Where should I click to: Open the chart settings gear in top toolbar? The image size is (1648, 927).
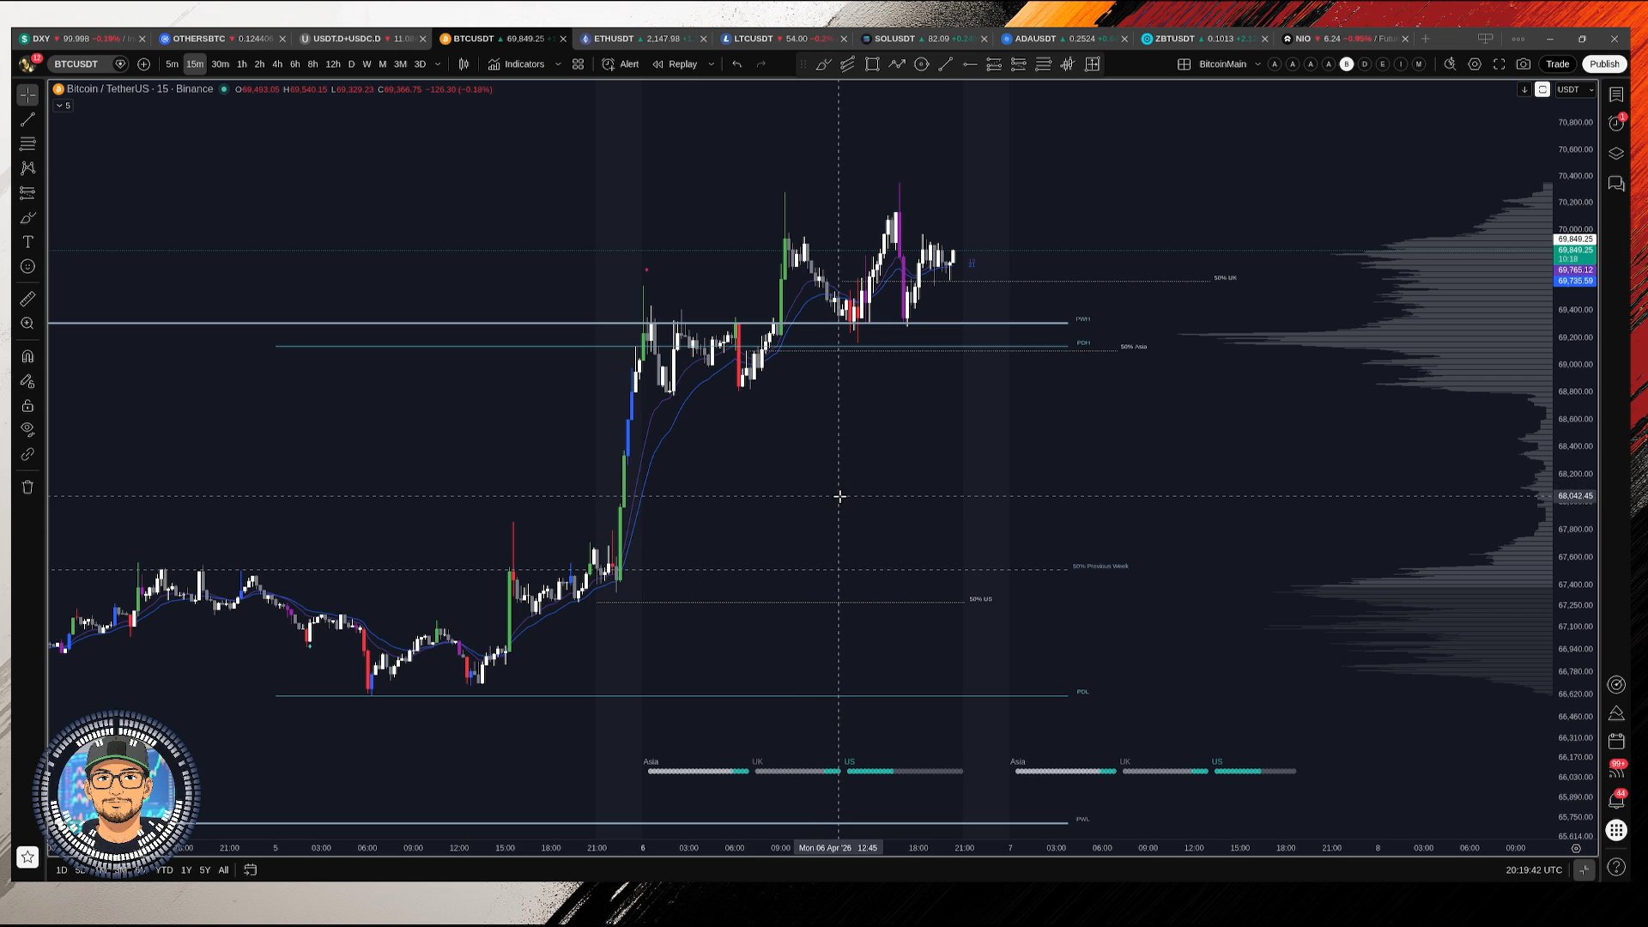(1475, 64)
